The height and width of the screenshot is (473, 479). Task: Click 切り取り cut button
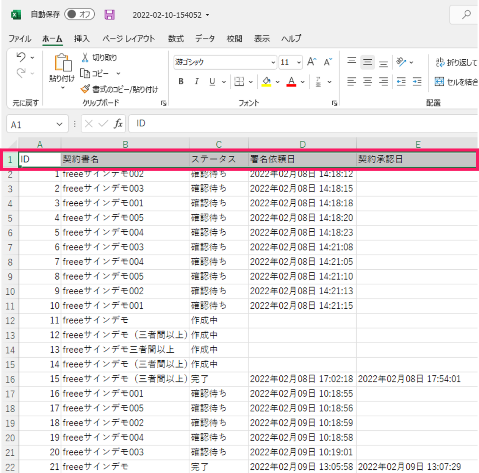tap(99, 57)
